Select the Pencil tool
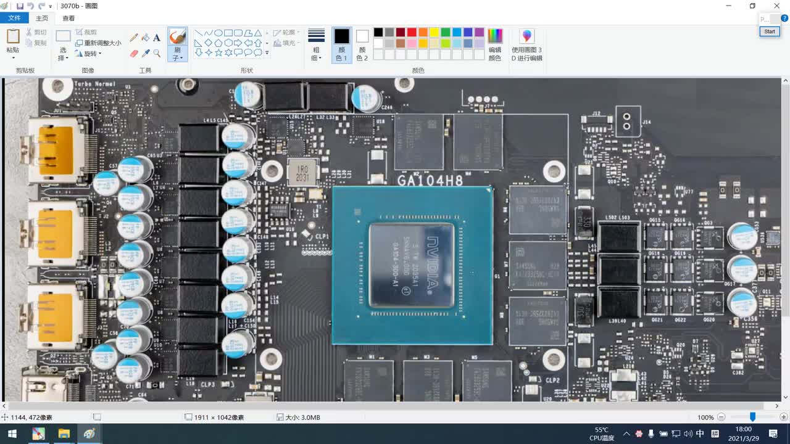Screen dimensions: 790x444 [x=134, y=38]
